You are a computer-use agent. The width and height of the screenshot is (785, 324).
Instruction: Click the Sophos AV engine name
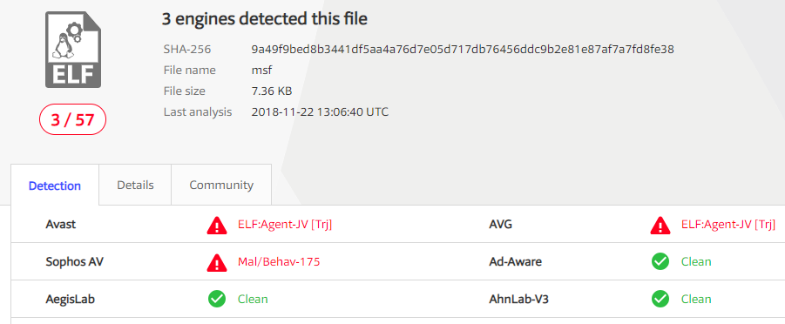75,261
